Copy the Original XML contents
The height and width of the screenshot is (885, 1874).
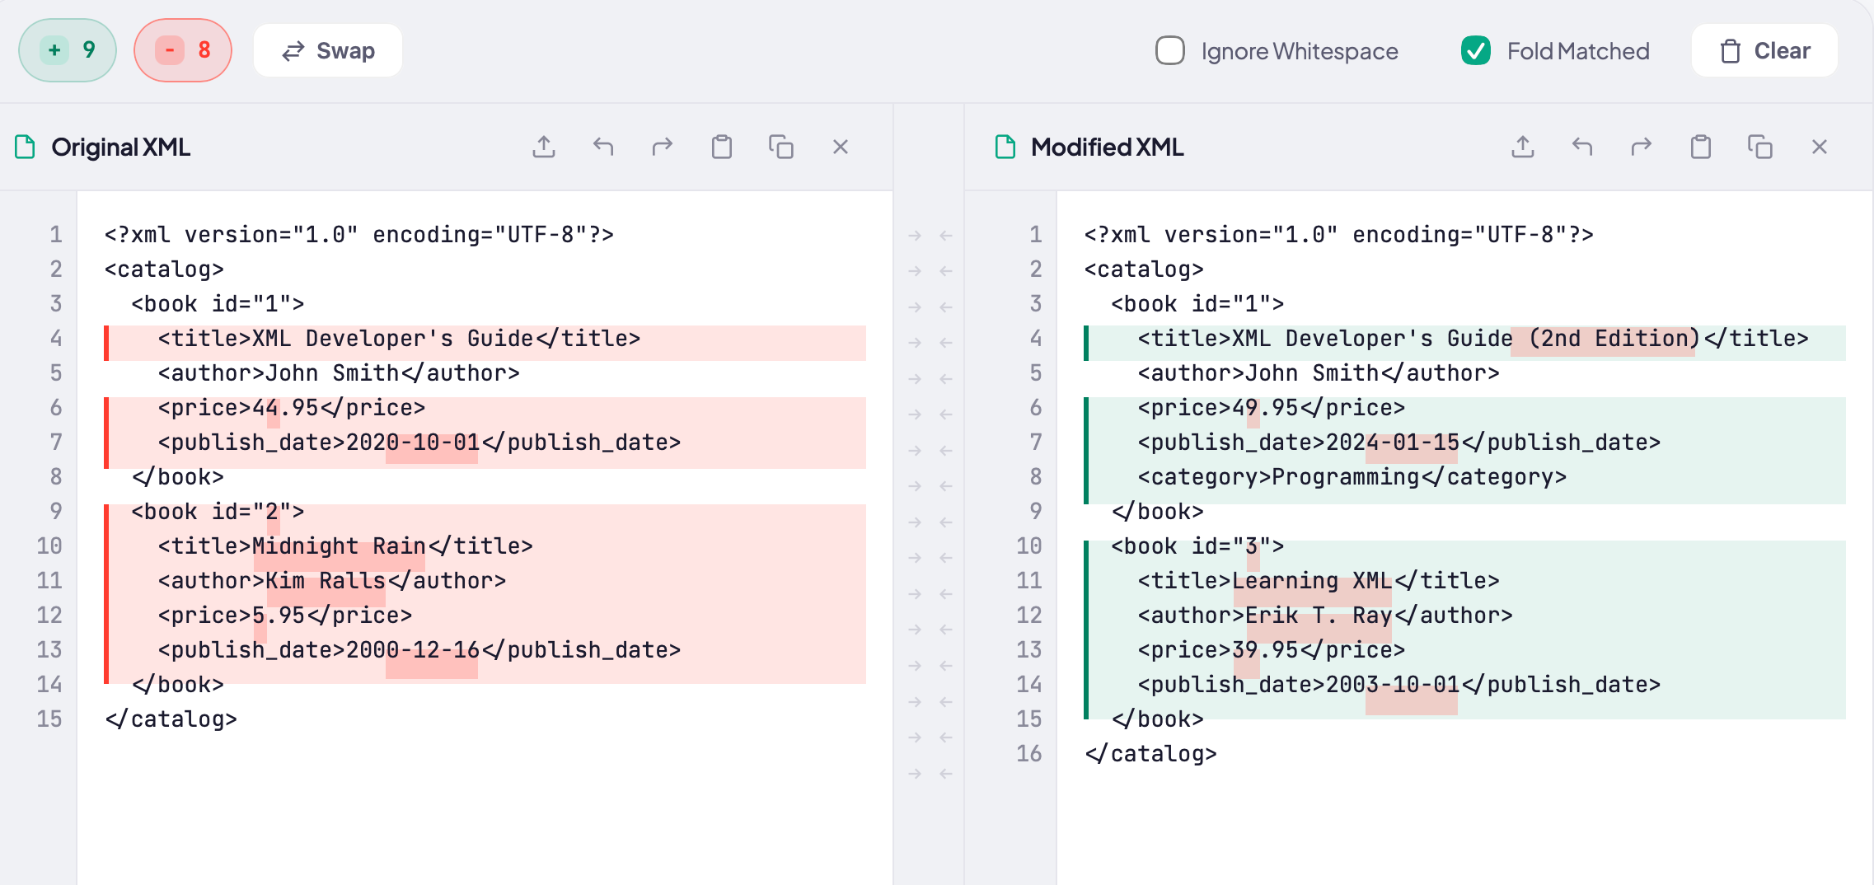[781, 147]
